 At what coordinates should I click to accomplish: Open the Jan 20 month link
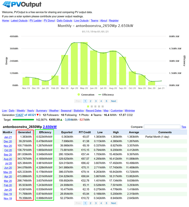tap(8, 190)
